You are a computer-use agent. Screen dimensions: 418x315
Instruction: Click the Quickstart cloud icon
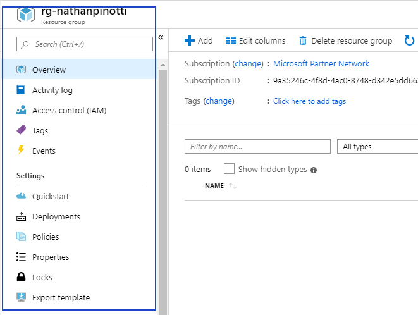click(21, 196)
